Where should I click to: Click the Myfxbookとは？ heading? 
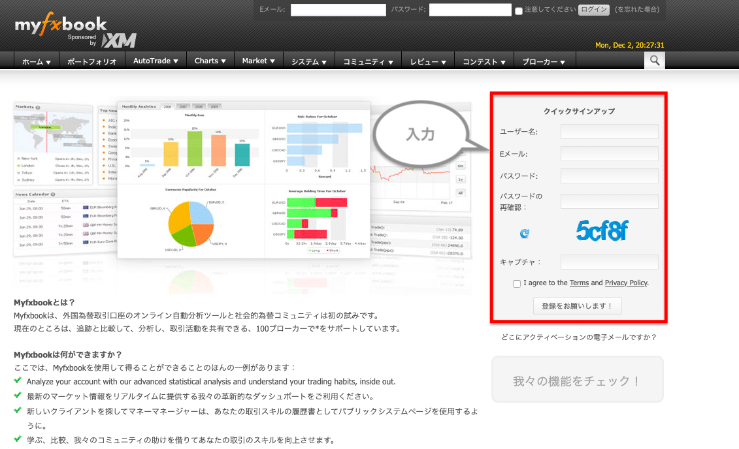tap(44, 302)
